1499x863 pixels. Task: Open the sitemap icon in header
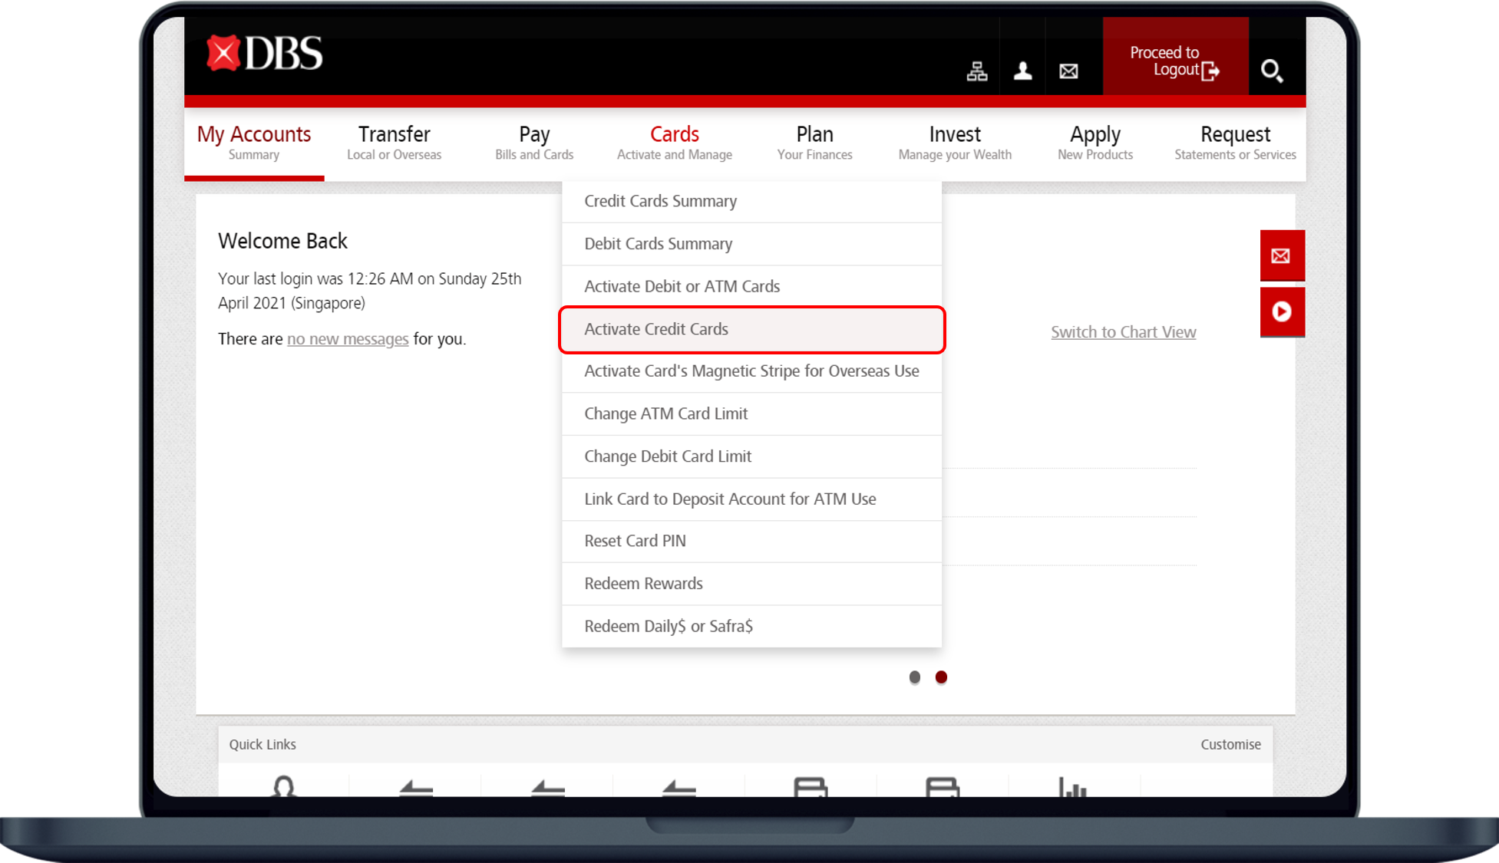[976, 71]
